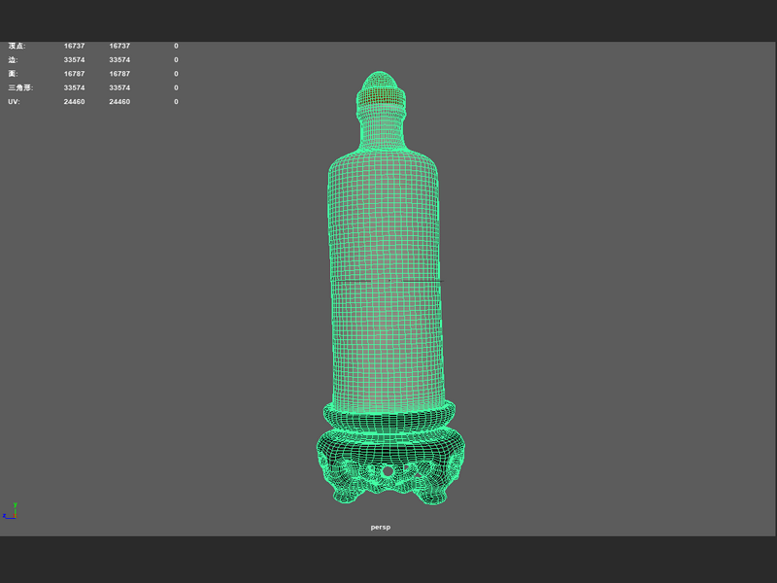Click the persp camera name label
Viewport: 777px width, 583px height.
pyautogui.click(x=381, y=527)
